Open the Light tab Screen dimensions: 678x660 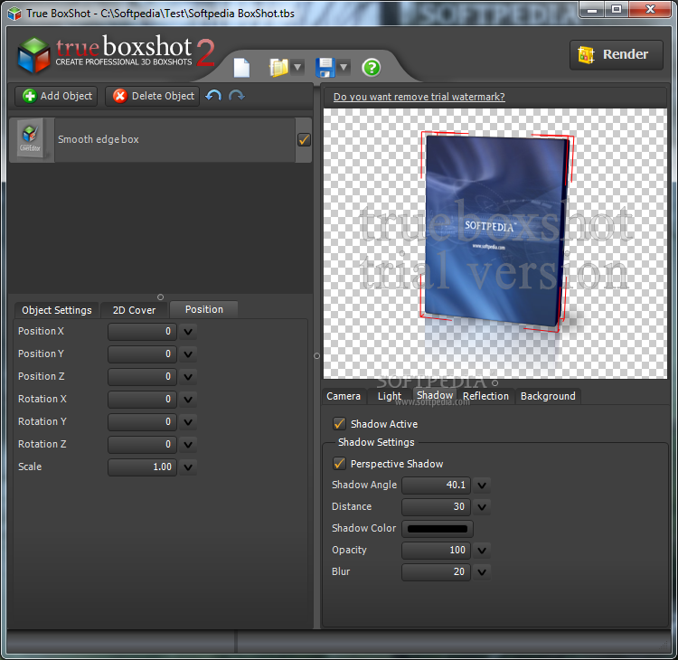(389, 396)
